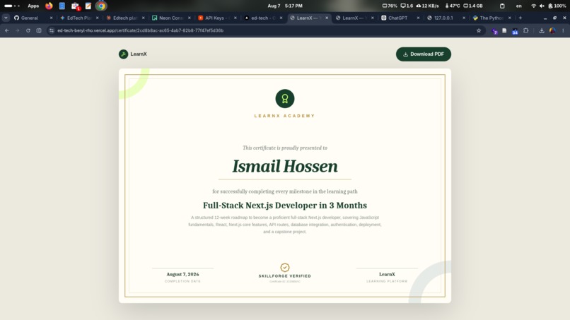Click 'LEARNX ACADEMY' heading text
The image size is (570, 320).
click(x=284, y=116)
